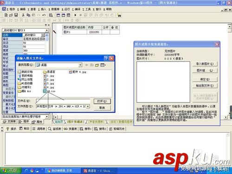Viewport: 232px width, 174px height.
Task: Open the 运行 menu
Action: (x=65, y=9)
